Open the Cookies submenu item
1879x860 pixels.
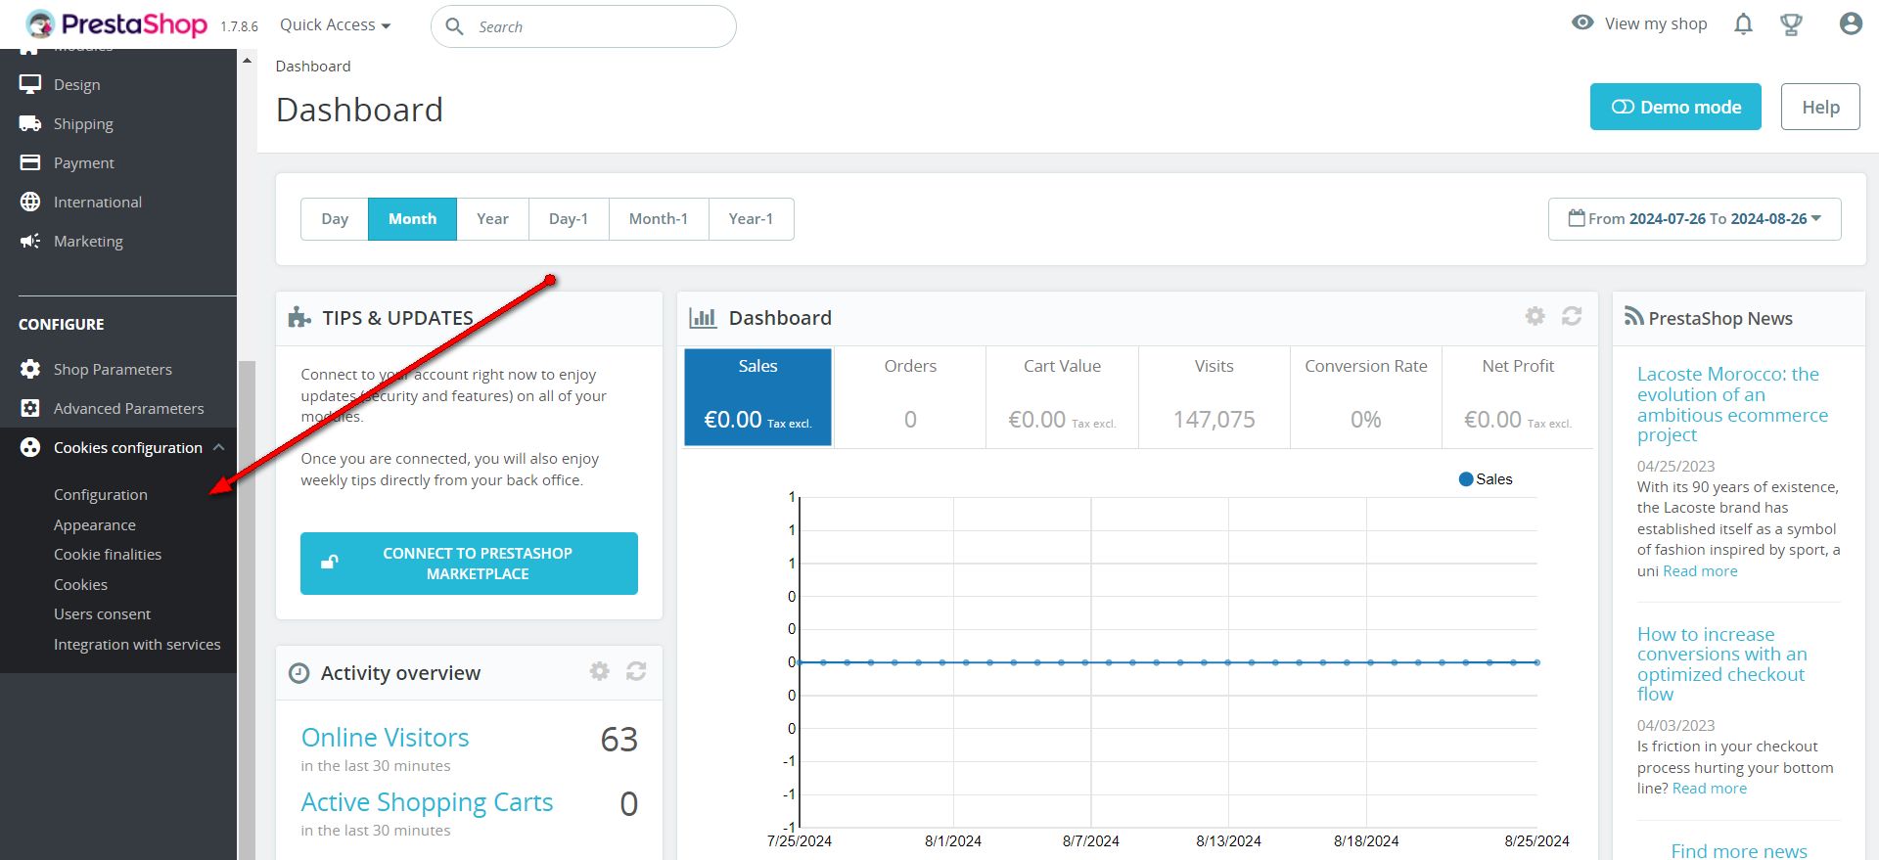(x=80, y=585)
